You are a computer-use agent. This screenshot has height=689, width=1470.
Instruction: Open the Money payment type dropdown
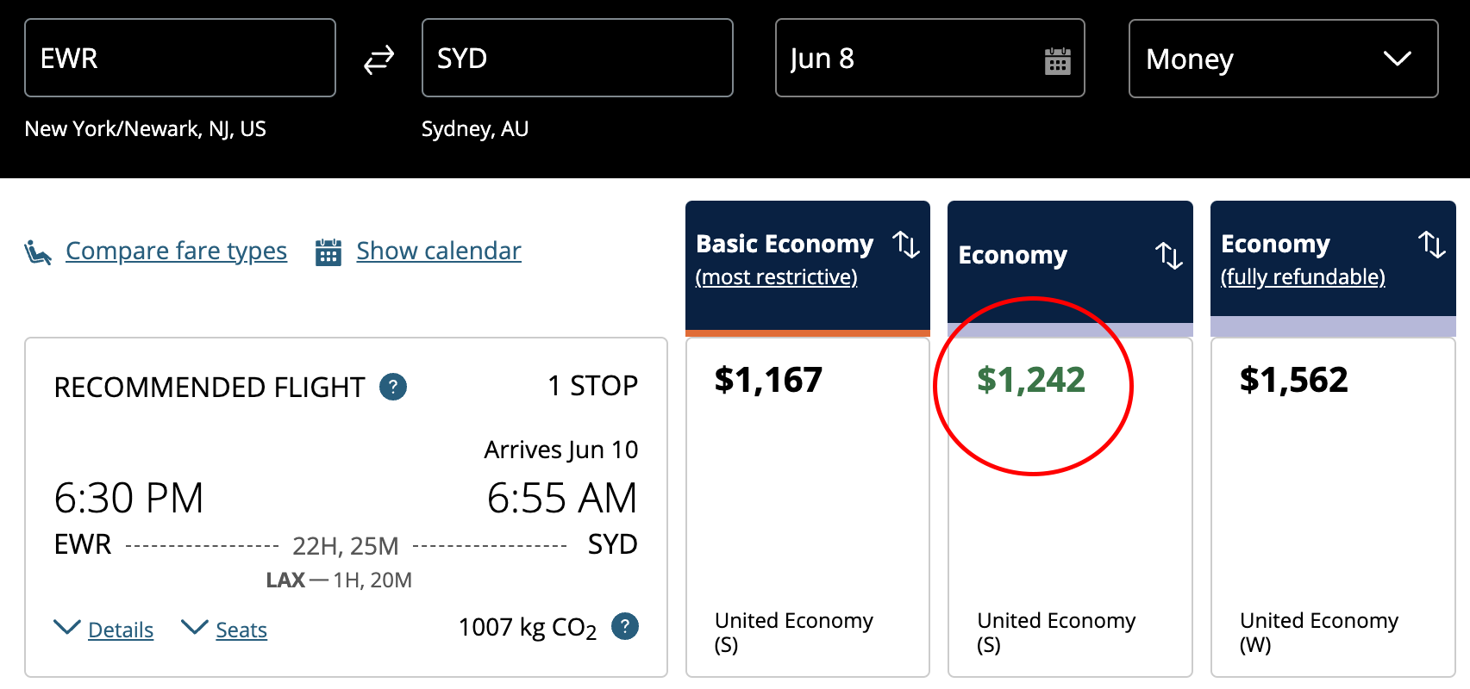[x=1283, y=59]
